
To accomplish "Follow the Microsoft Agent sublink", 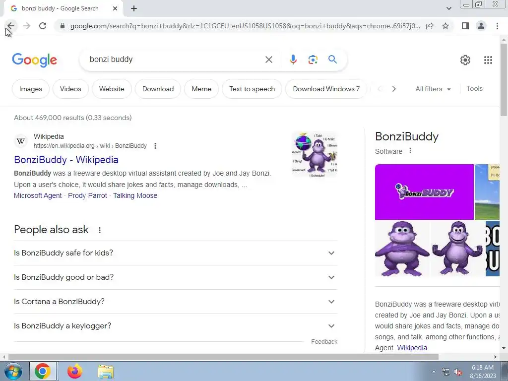I will (38, 195).
